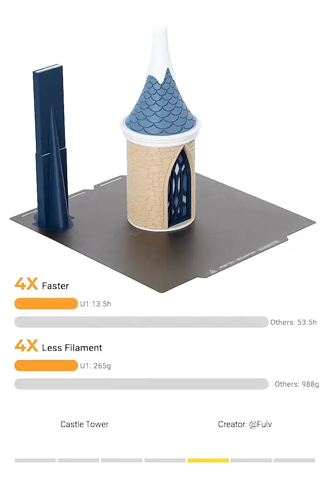Viewport: 329px width, 478px height.
Task: Select the sixth carousel progress segment
Action: pos(251,460)
